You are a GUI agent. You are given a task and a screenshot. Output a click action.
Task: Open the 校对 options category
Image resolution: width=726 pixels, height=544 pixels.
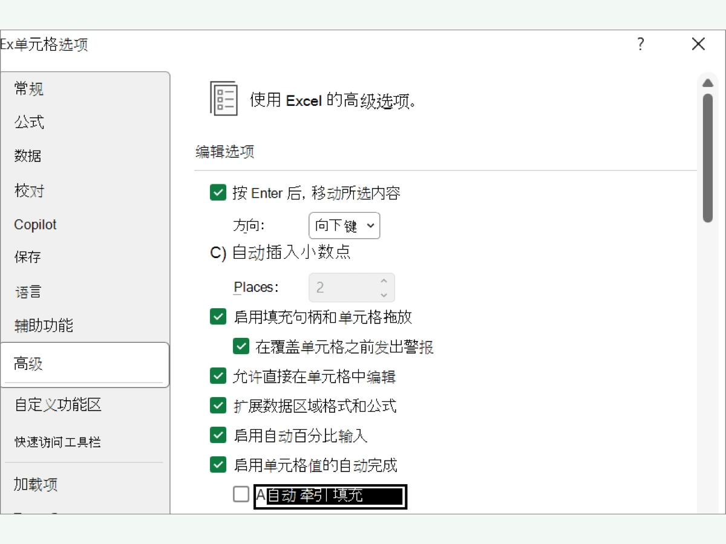pos(85,191)
